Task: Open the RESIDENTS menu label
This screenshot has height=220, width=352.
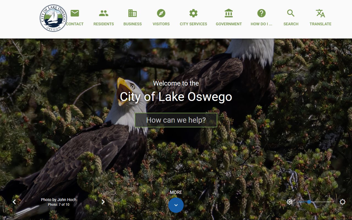Action: tap(104, 24)
